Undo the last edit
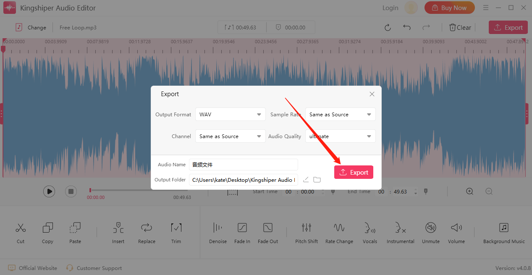The image size is (532, 275). (x=407, y=27)
